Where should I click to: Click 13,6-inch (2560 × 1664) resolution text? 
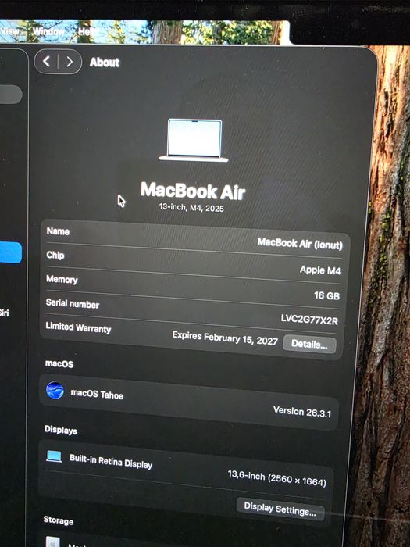[x=276, y=478]
